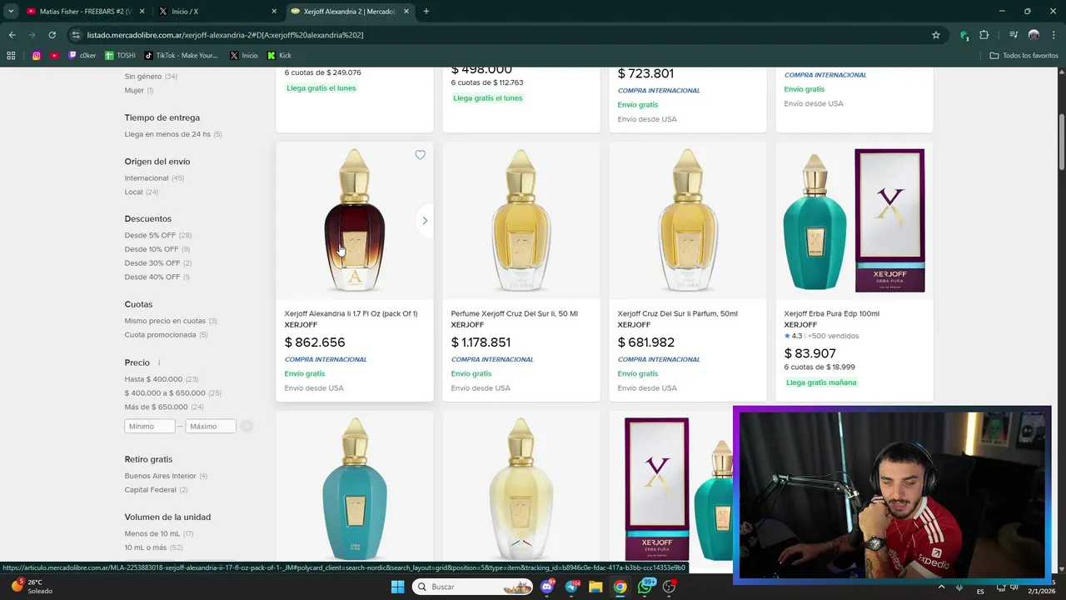Open a new browser tab
This screenshot has width=1066, height=600.
click(426, 12)
